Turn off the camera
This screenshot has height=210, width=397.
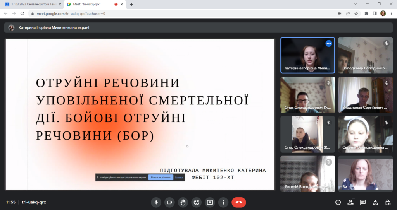pyautogui.click(x=169, y=202)
